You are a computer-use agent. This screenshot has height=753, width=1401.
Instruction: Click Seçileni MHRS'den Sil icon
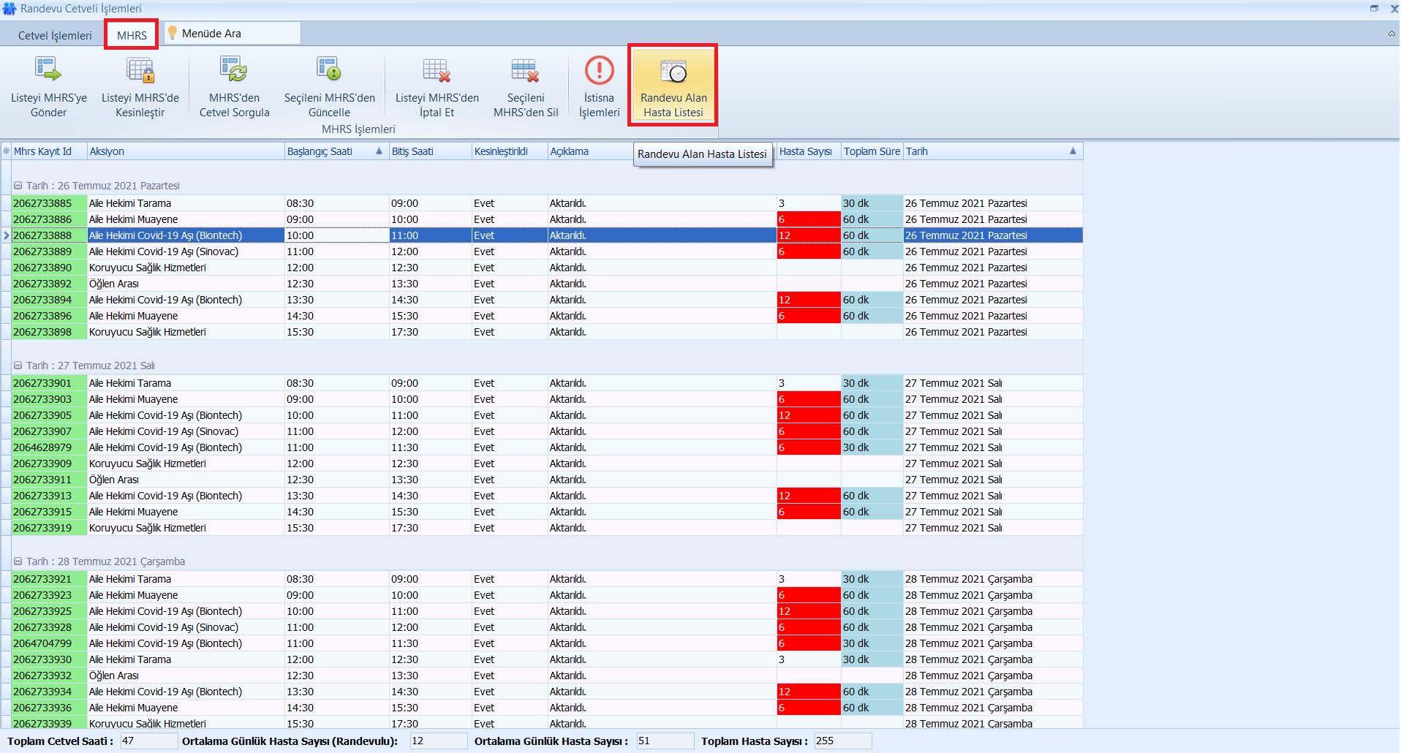click(x=525, y=71)
